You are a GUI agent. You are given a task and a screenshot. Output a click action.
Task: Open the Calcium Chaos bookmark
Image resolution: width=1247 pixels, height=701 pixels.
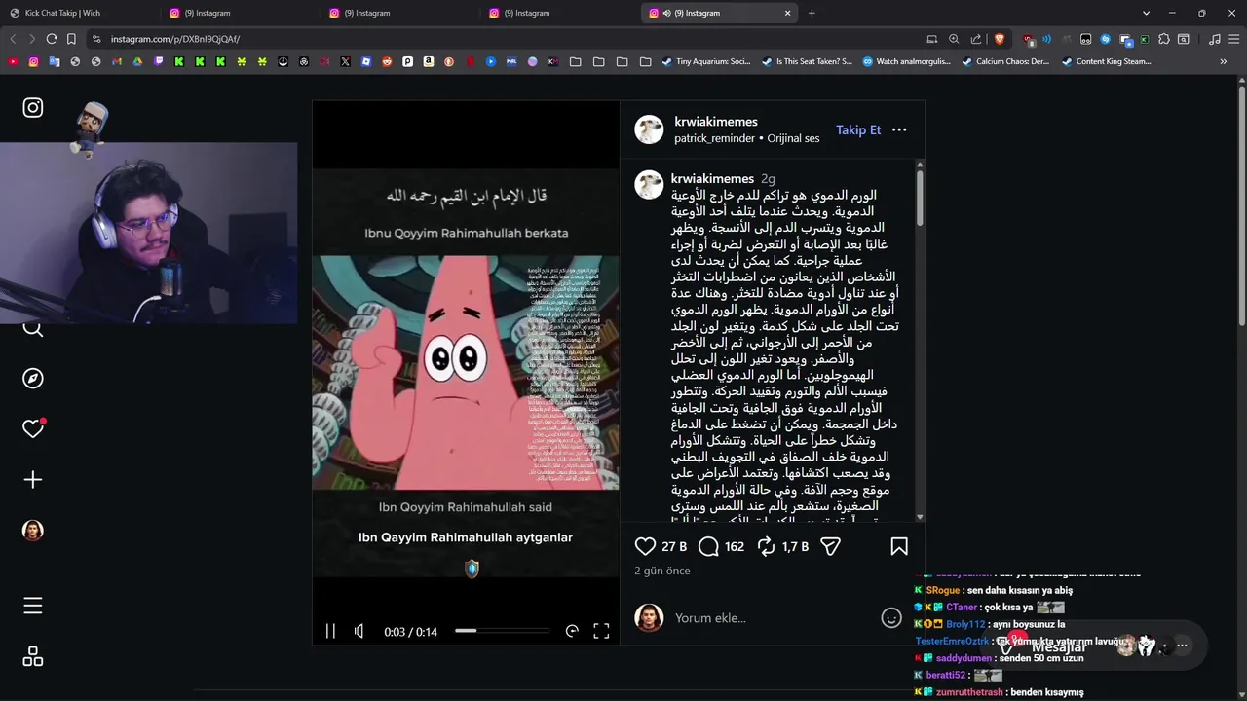(1005, 61)
